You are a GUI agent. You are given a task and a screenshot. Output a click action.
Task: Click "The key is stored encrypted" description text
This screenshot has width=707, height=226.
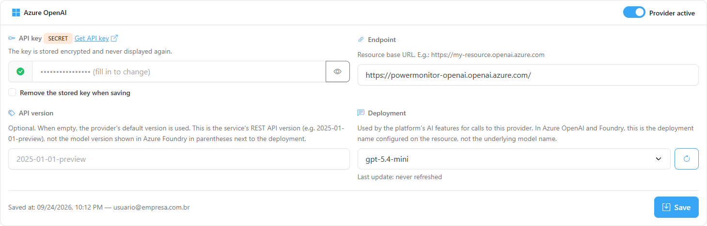pos(90,51)
